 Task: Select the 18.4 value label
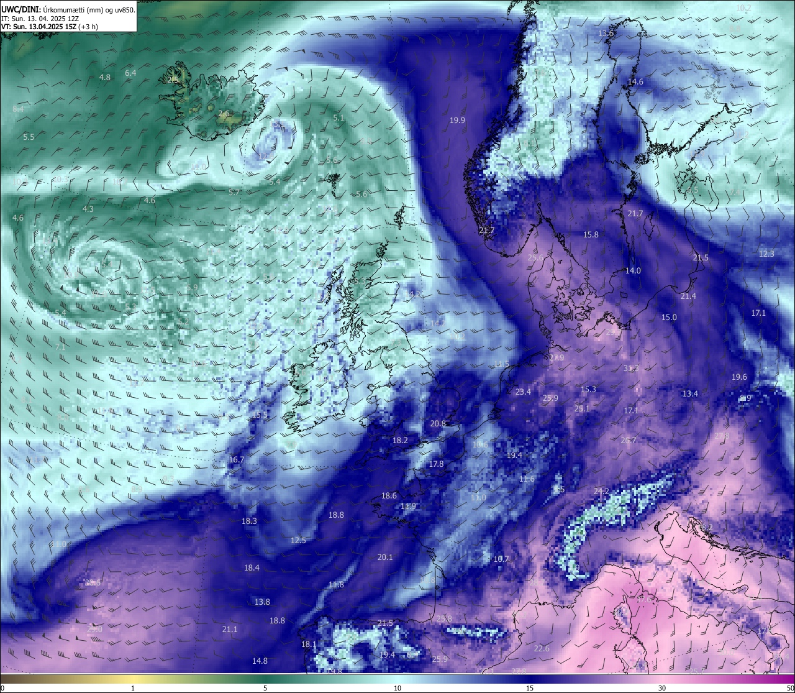click(252, 567)
